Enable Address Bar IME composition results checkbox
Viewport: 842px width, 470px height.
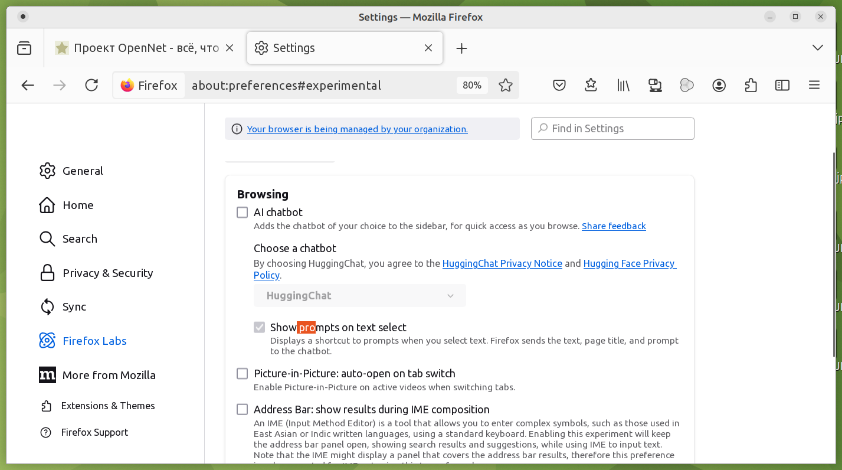coord(243,410)
